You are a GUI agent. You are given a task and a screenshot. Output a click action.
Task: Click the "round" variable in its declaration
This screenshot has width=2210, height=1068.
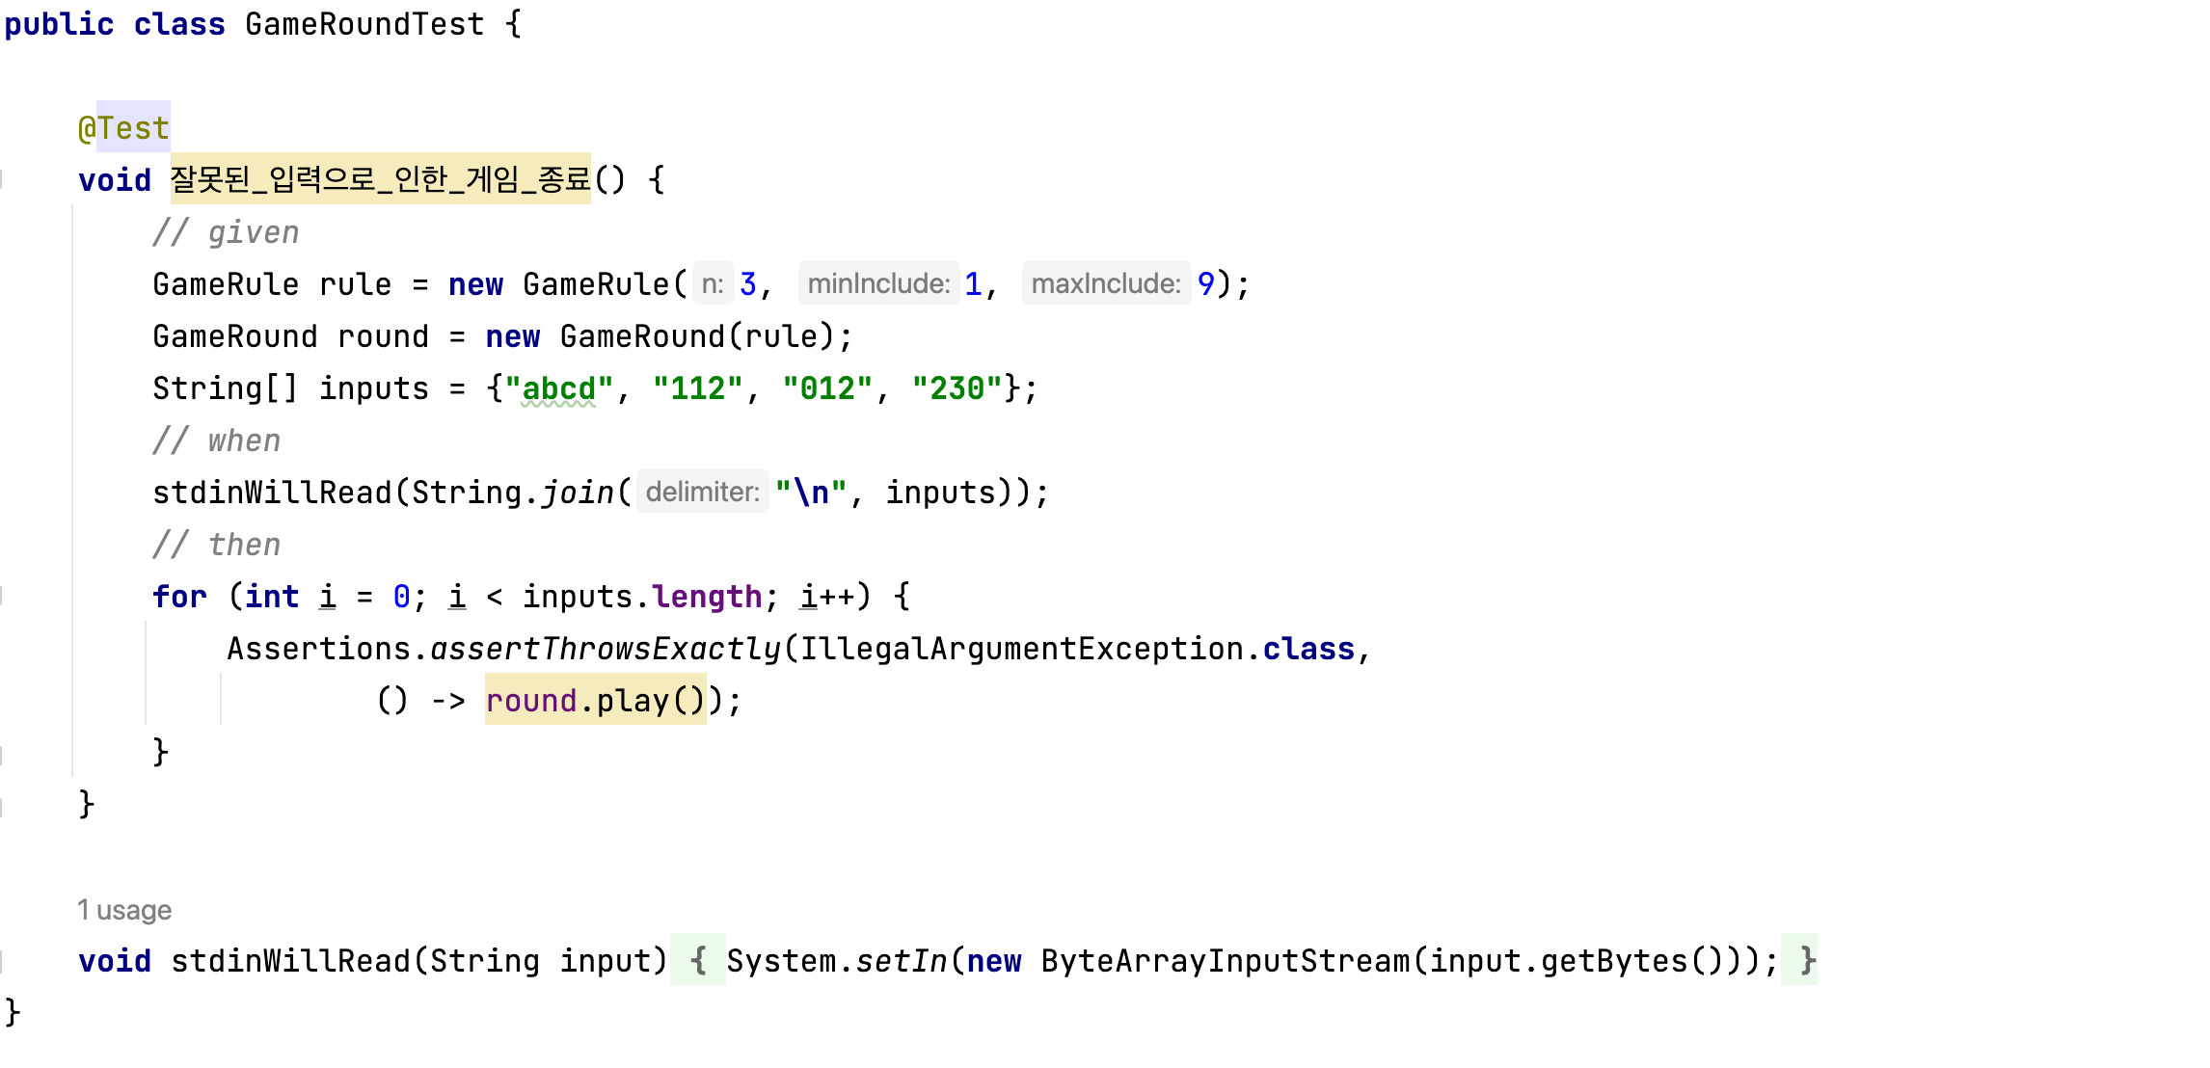point(383,336)
